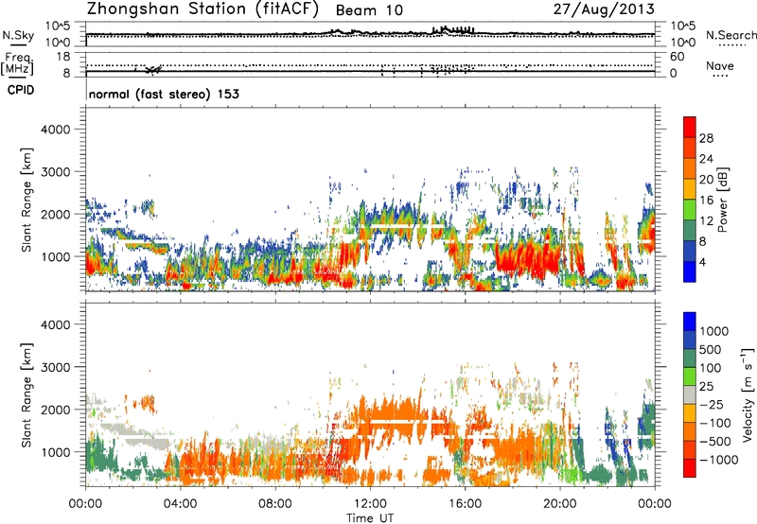Select the '500' value on Velocity scale
757x524 pixels.
coord(711,350)
